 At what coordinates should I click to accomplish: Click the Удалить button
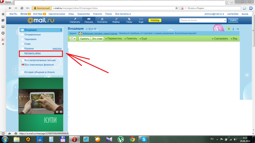click(84, 39)
